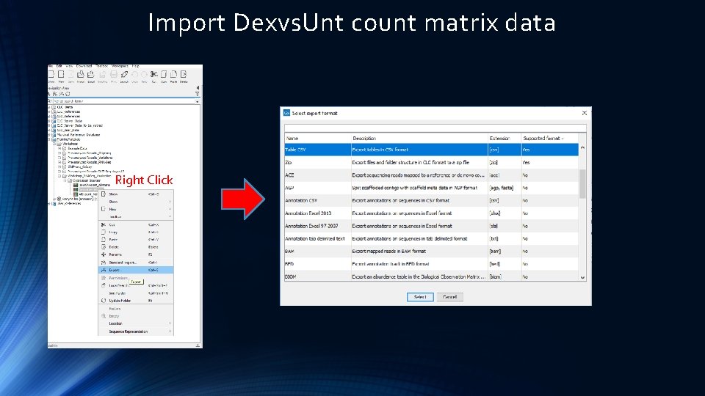Click the export format filter field
The height and width of the screenshot is (396, 705).
point(435,128)
